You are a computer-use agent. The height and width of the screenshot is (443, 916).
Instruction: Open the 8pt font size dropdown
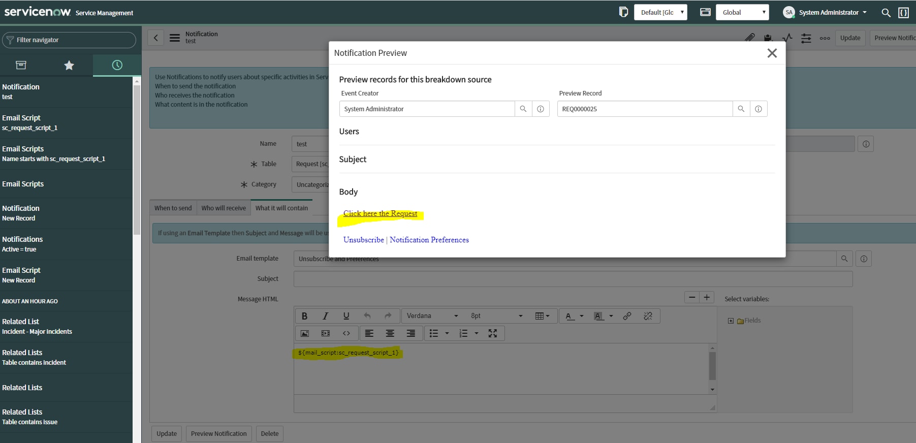tap(496, 316)
